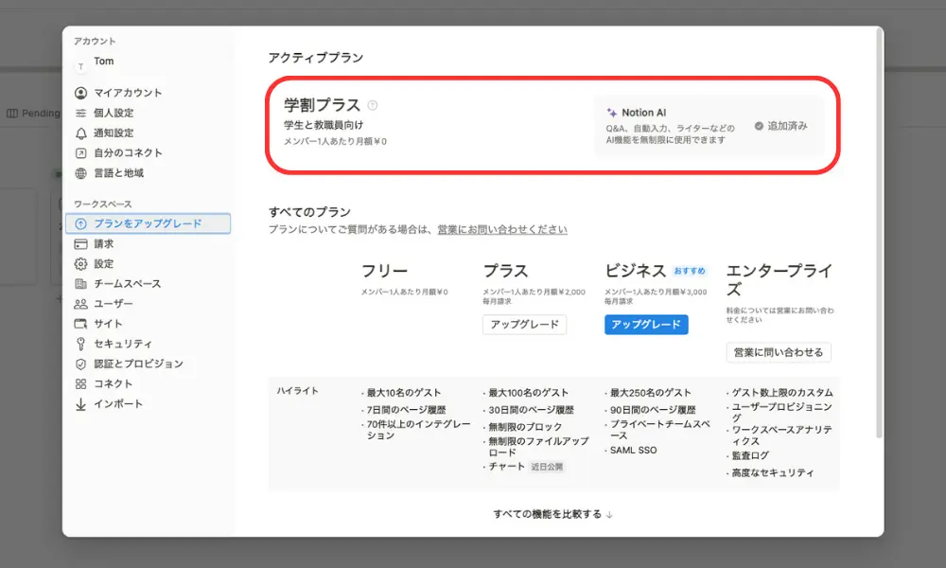The height and width of the screenshot is (568, 946).
Task: Open the 請求 billing section
Action: click(148, 244)
